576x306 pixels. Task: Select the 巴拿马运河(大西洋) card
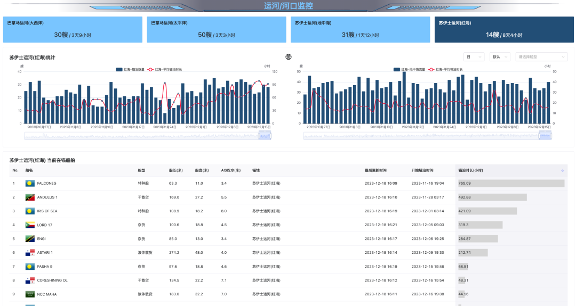point(73,29)
